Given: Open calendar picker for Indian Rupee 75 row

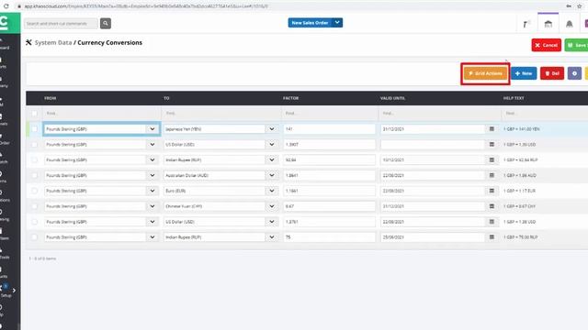Looking at the screenshot, I should pos(492,236).
